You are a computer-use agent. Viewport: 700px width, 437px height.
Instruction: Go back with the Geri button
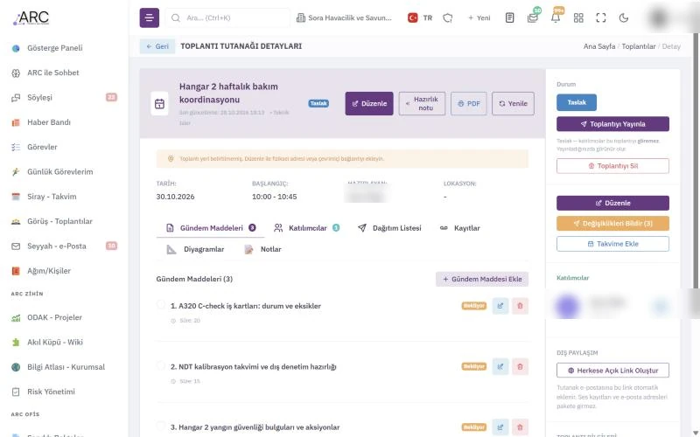click(x=157, y=46)
